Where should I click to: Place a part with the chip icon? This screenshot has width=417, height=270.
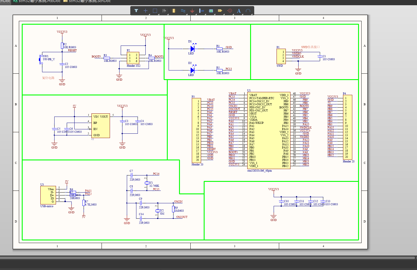click(x=174, y=11)
